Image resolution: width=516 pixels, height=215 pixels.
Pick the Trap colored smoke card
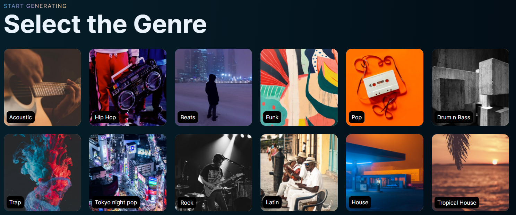coord(42,172)
